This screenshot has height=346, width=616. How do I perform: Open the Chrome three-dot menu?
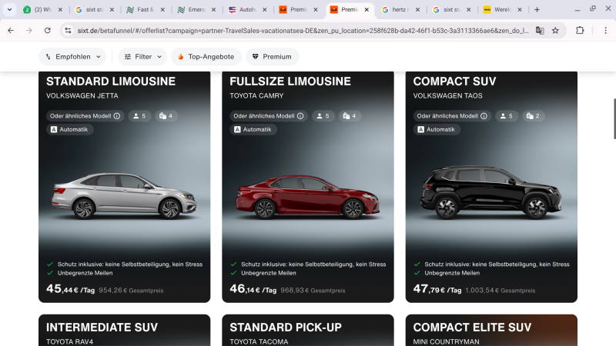coord(605,30)
